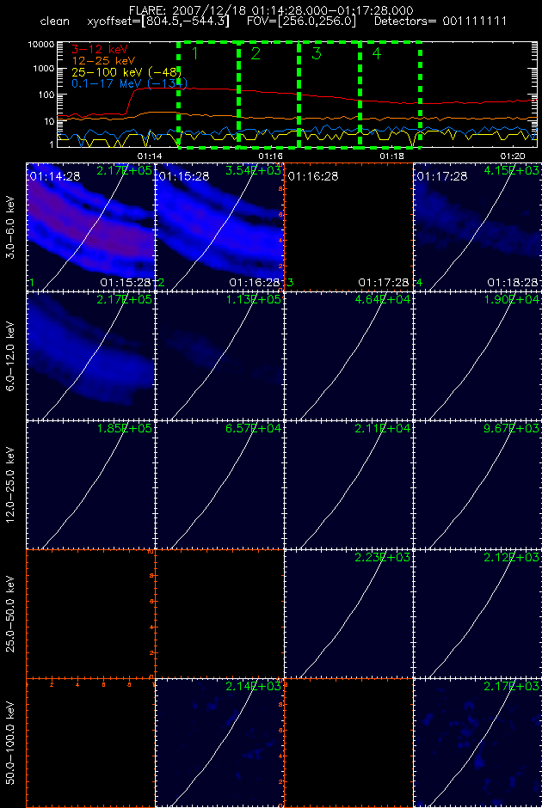This screenshot has height=808, width=542.
Task: Click the 2.12E+03 value label
Action: click(512, 557)
